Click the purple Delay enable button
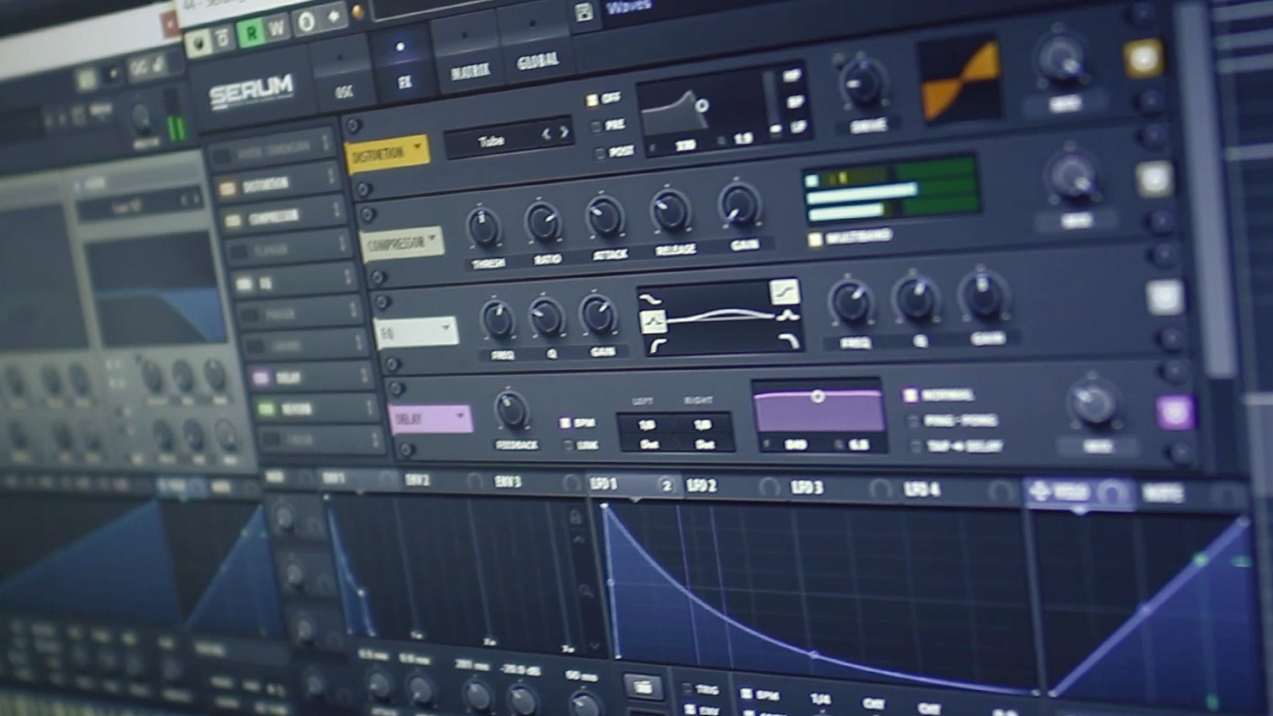 (x=1174, y=412)
